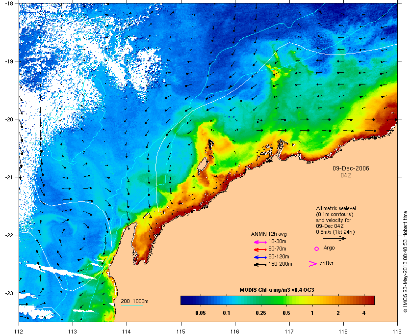Click the ANMN 12h avg heading
The height and width of the screenshot is (334, 412).
tap(269, 234)
